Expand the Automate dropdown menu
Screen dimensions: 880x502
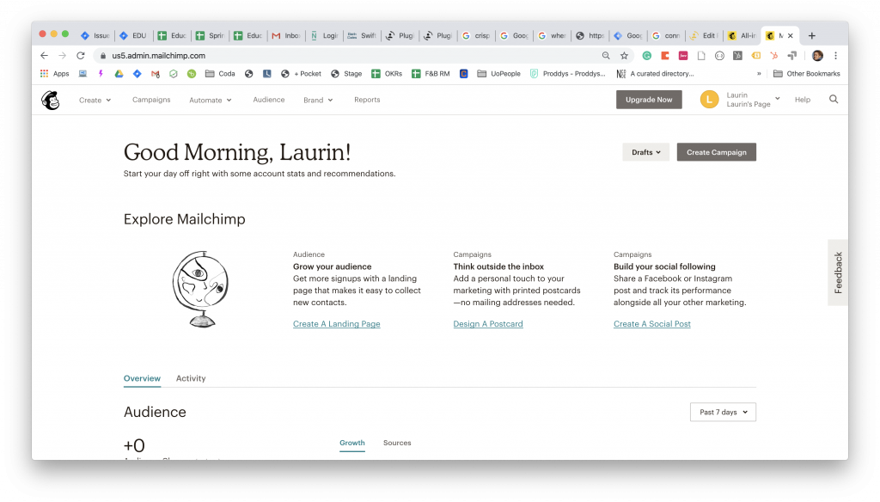[x=211, y=100]
